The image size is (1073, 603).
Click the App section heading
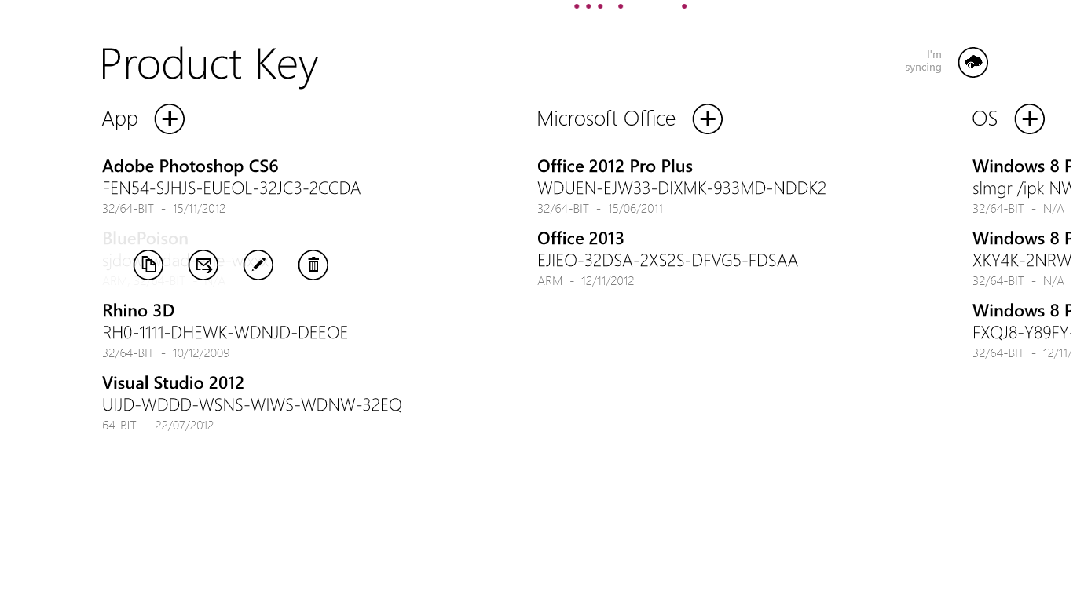(x=119, y=119)
